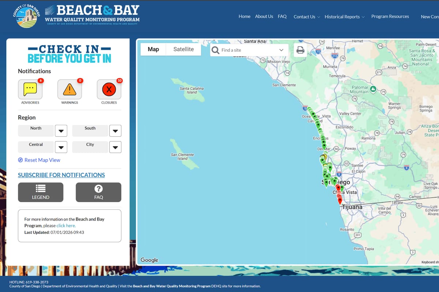Click Subscribe for Notifications link
The width and height of the screenshot is (439, 292).
61,175
